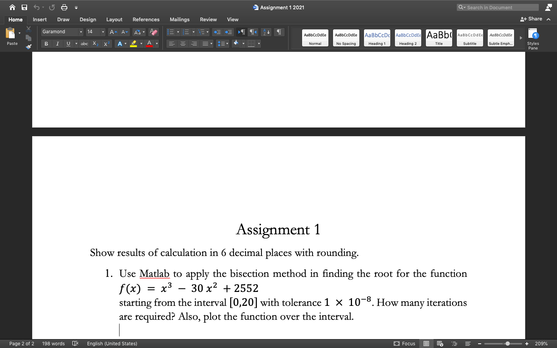This screenshot has width=557, height=348.
Task: Click the Print icon in the title bar
Action: pos(64,7)
